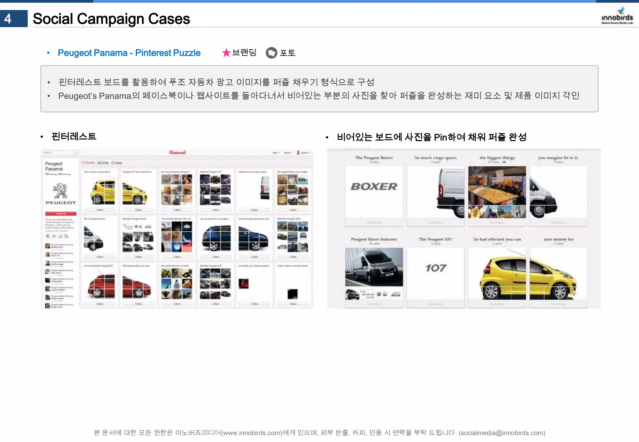Open the blue car rear-half board thumbnail
Viewport: 639px width, 442px height.
tap(216, 237)
